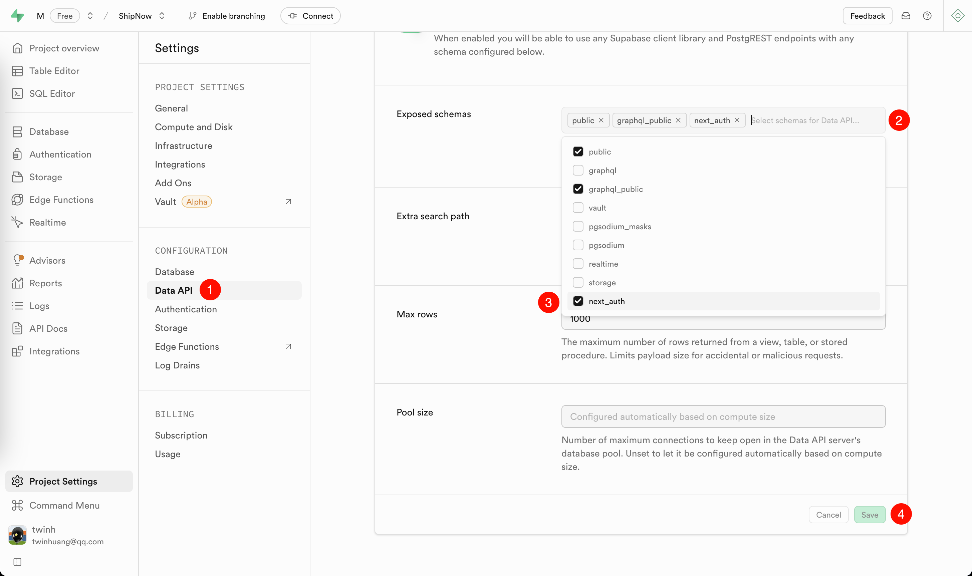
Task: Select Log Drains in configuration menu
Action: (x=177, y=365)
